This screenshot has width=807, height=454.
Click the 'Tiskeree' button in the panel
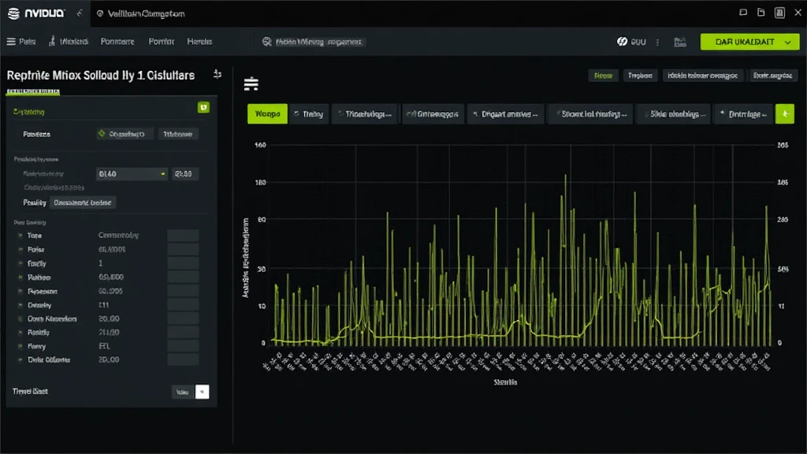[x=178, y=134]
